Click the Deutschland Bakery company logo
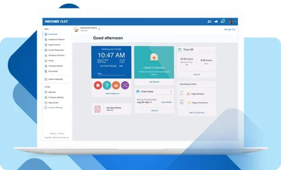The width and height of the screenshot is (281, 170). click(x=76, y=29)
